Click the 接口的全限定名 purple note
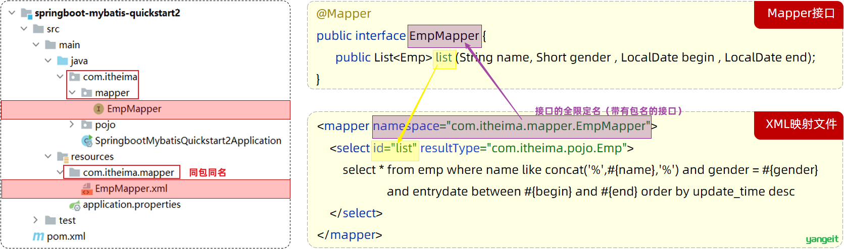This screenshot has height=249, width=844. 609,111
